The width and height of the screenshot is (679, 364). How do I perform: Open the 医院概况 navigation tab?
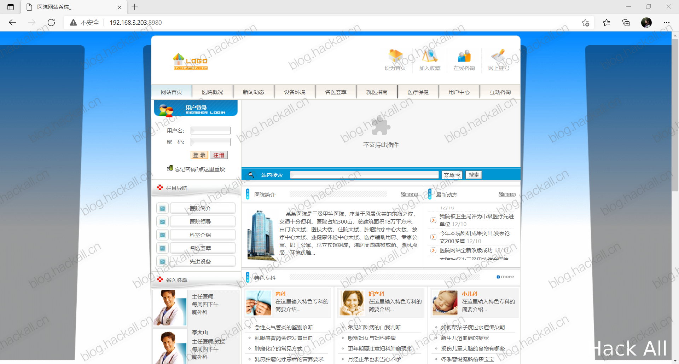click(213, 92)
